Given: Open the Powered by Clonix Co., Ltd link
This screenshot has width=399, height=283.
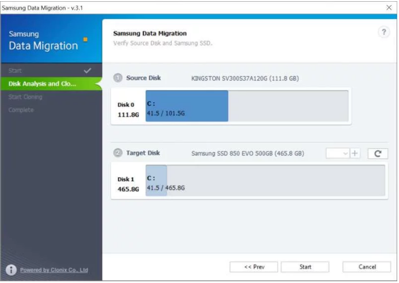Looking at the screenshot, I should coord(54,270).
